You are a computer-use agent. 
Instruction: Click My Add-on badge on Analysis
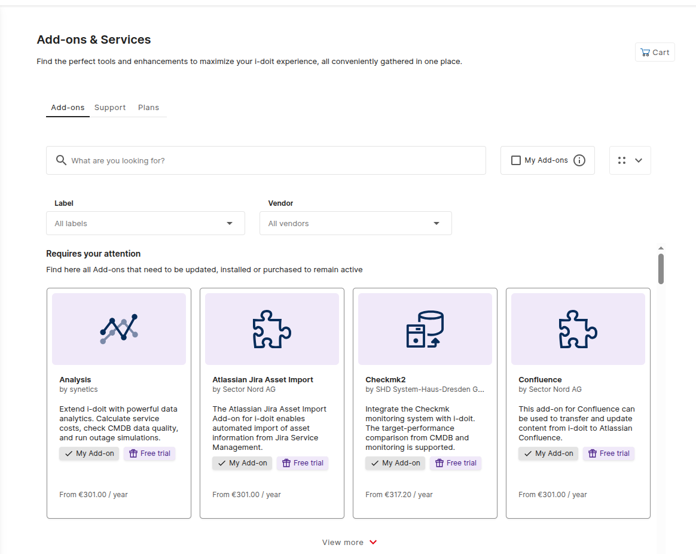pyautogui.click(x=89, y=453)
